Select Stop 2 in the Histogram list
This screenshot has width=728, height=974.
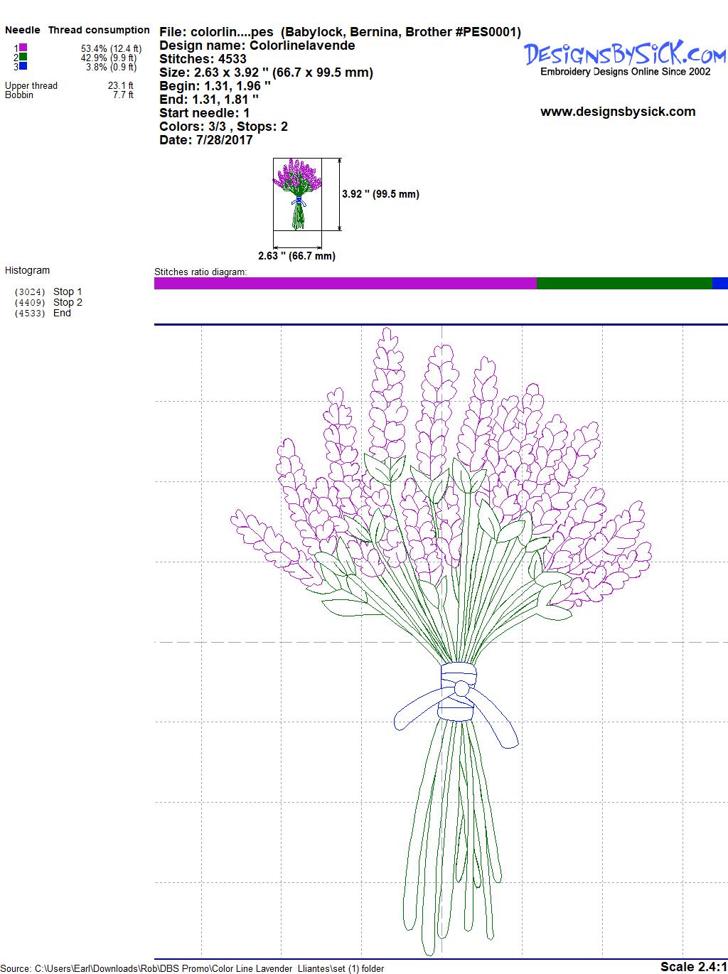coord(68,302)
